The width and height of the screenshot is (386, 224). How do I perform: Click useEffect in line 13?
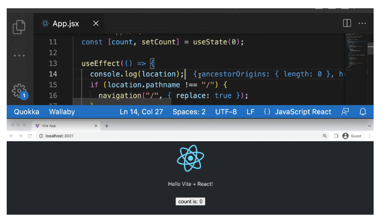(x=101, y=64)
